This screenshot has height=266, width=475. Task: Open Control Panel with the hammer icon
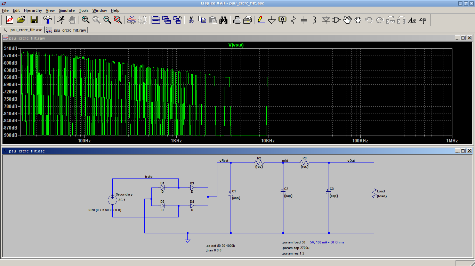pyautogui.click(x=48, y=20)
